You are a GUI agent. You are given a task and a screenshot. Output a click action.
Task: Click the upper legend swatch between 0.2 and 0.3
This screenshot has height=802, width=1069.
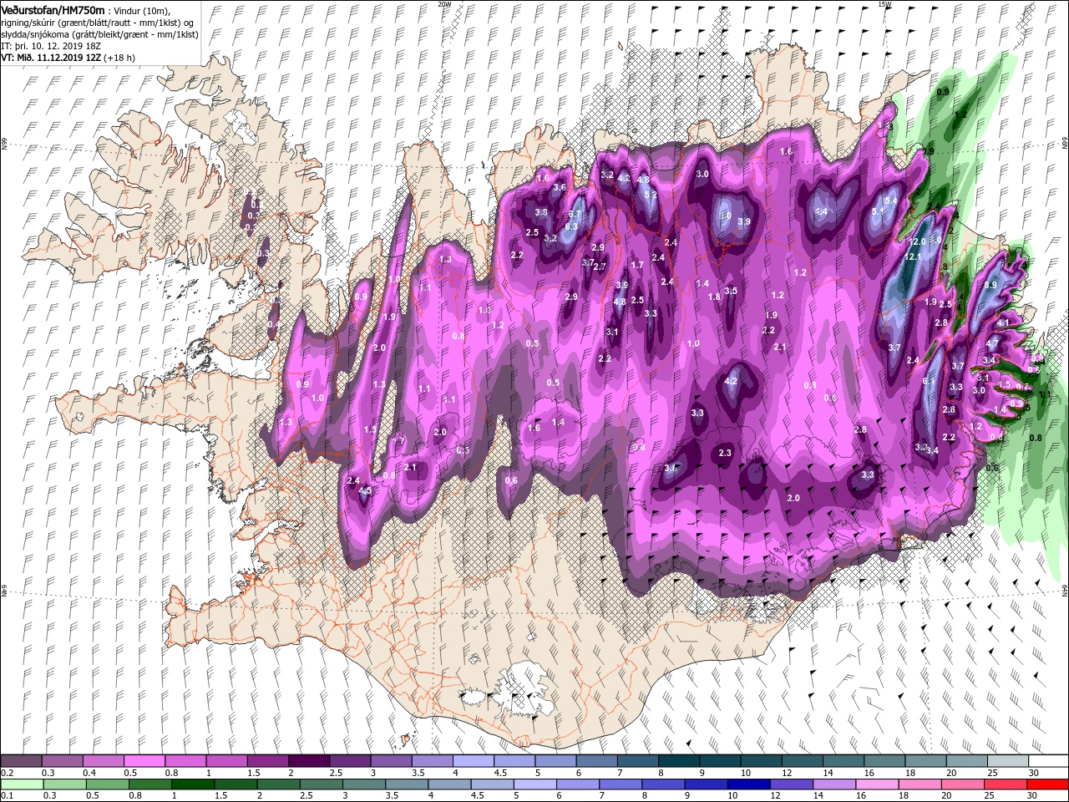[x=21, y=761]
